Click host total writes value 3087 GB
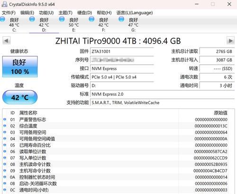 tap(217, 60)
